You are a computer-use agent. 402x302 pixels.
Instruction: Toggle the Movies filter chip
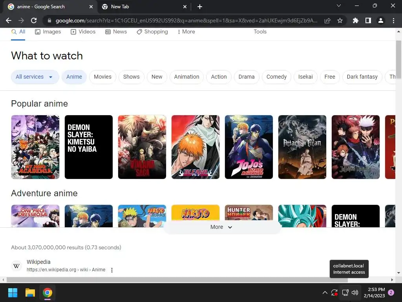coord(102,77)
